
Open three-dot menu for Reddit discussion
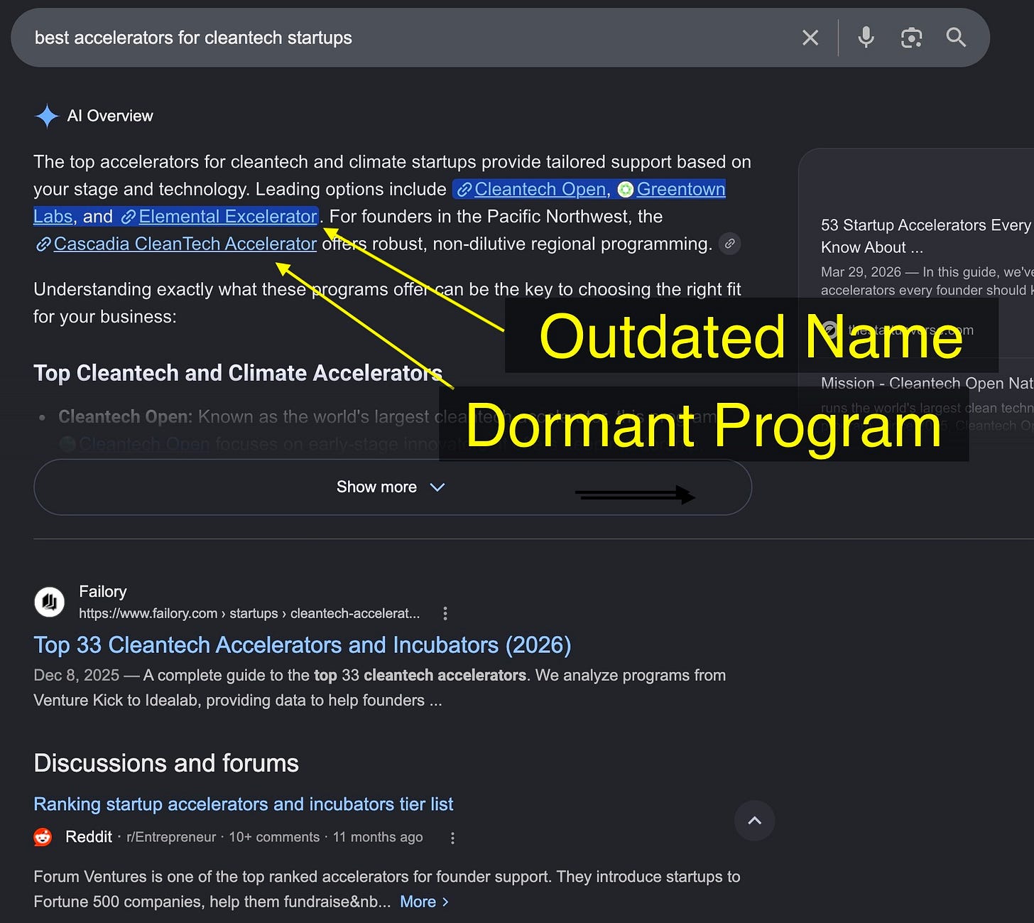[x=452, y=838]
